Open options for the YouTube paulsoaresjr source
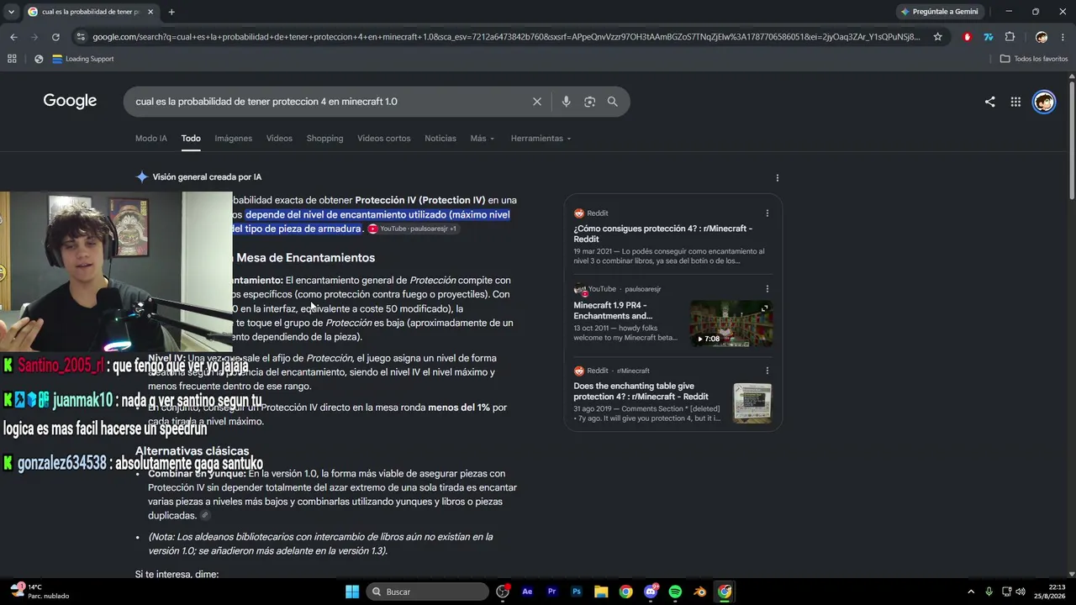1076x605 pixels. point(767,289)
